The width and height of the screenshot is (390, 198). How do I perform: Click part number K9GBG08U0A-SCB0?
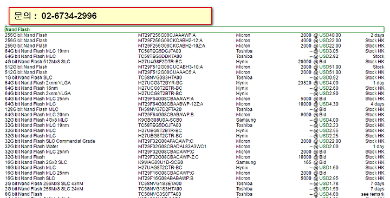(160, 120)
